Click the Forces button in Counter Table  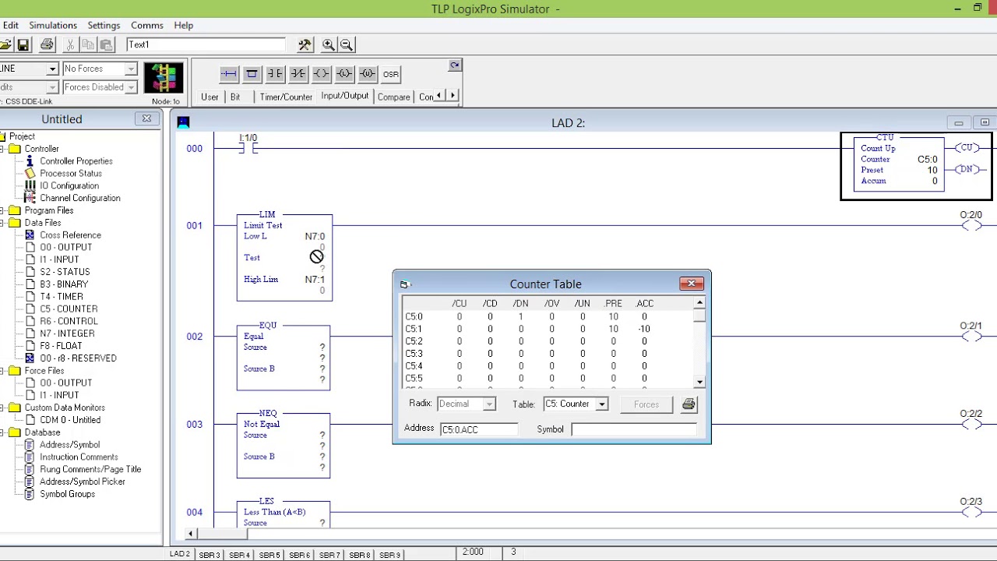pyautogui.click(x=646, y=404)
